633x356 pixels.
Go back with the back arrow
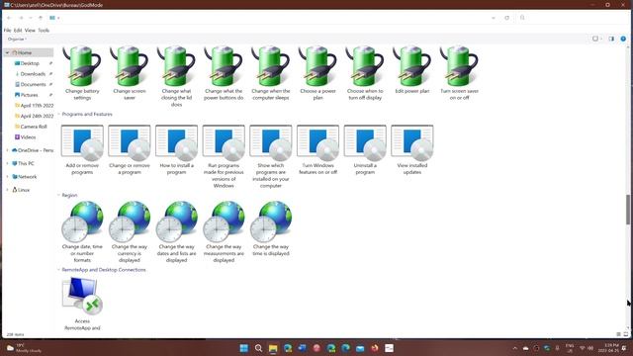point(9,18)
